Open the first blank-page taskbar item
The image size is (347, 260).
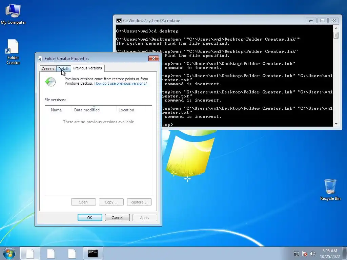tap(30, 253)
